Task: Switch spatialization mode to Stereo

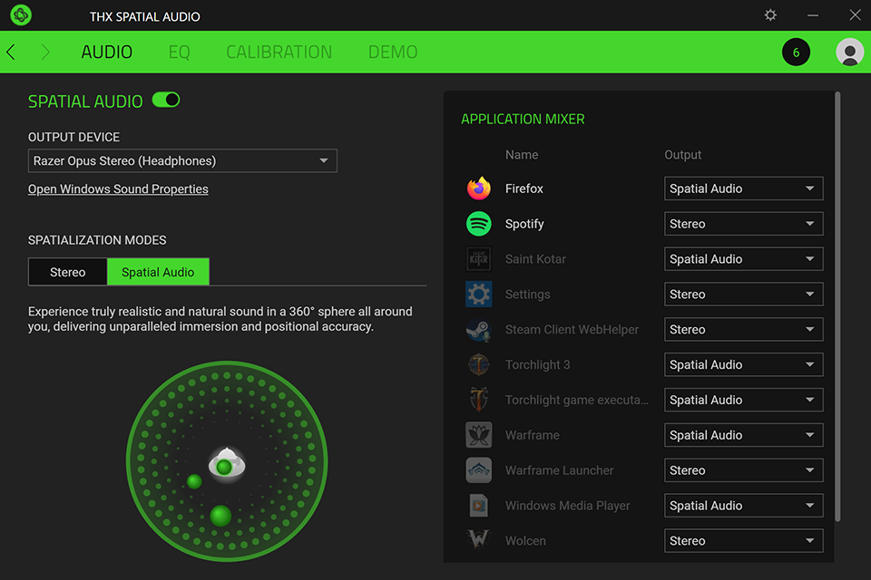Action: tap(67, 271)
